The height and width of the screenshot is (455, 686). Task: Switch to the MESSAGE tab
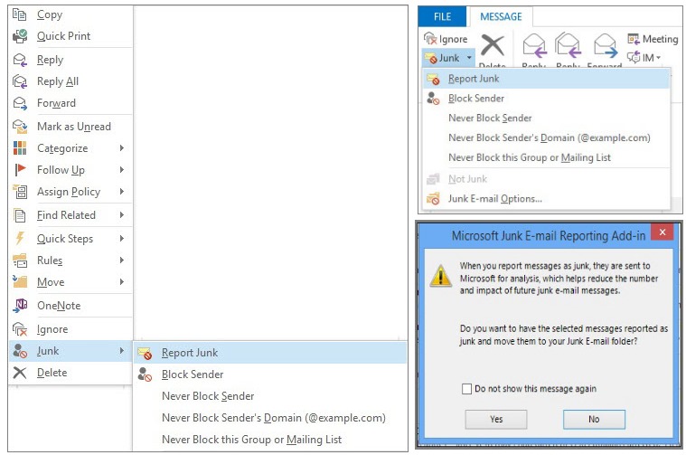tap(501, 16)
